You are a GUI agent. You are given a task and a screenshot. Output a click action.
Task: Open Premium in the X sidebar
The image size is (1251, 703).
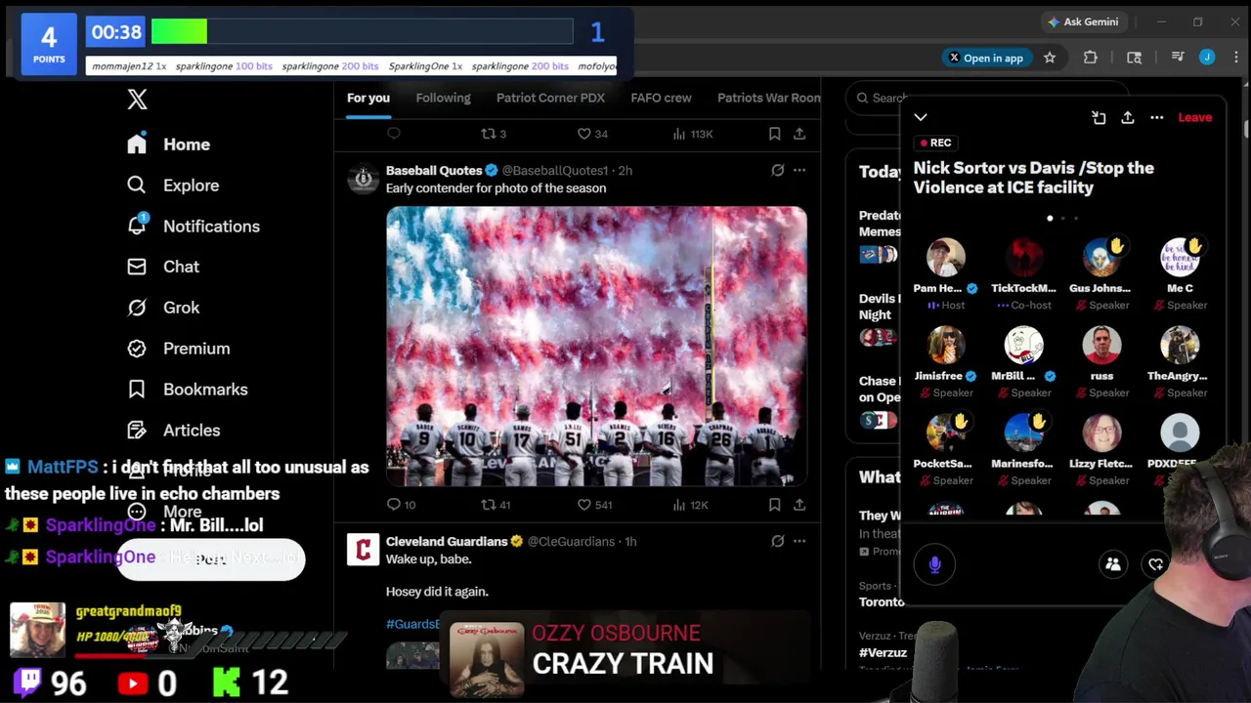click(x=179, y=349)
